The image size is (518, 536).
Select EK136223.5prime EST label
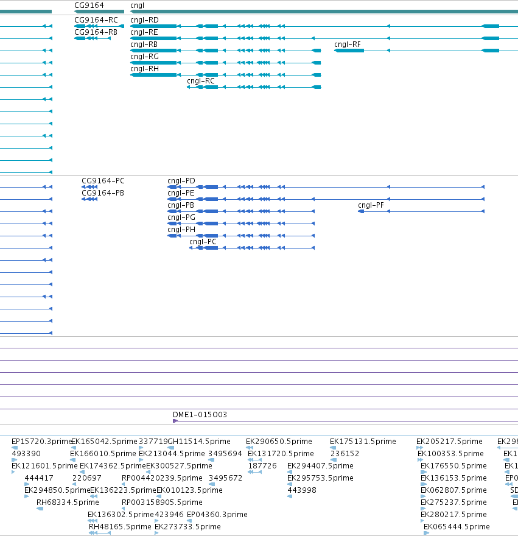point(123,490)
